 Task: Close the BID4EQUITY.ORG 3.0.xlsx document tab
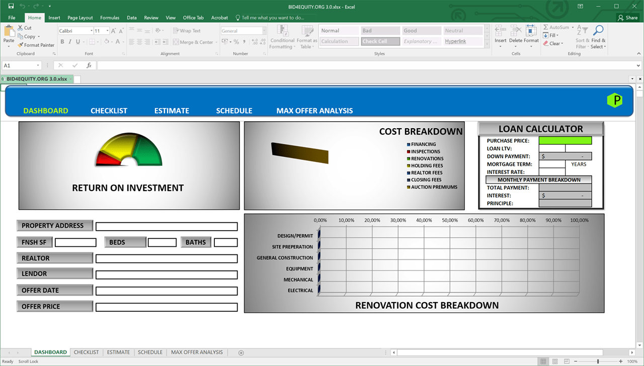(x=71, y=79)
